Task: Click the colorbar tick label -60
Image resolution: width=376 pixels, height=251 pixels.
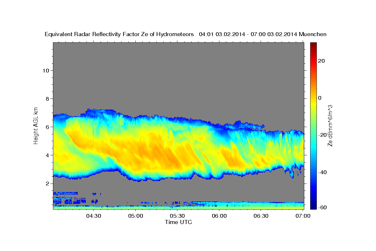Action: coord(323,207)
